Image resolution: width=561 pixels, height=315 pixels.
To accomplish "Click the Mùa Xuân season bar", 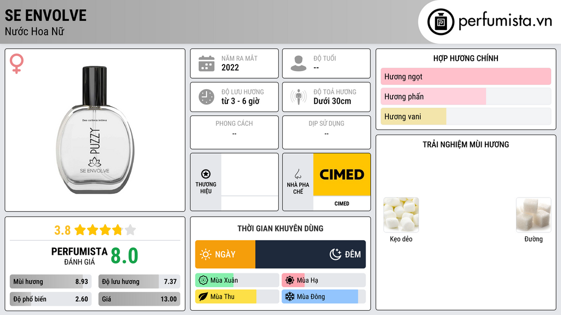I will 237,281.
